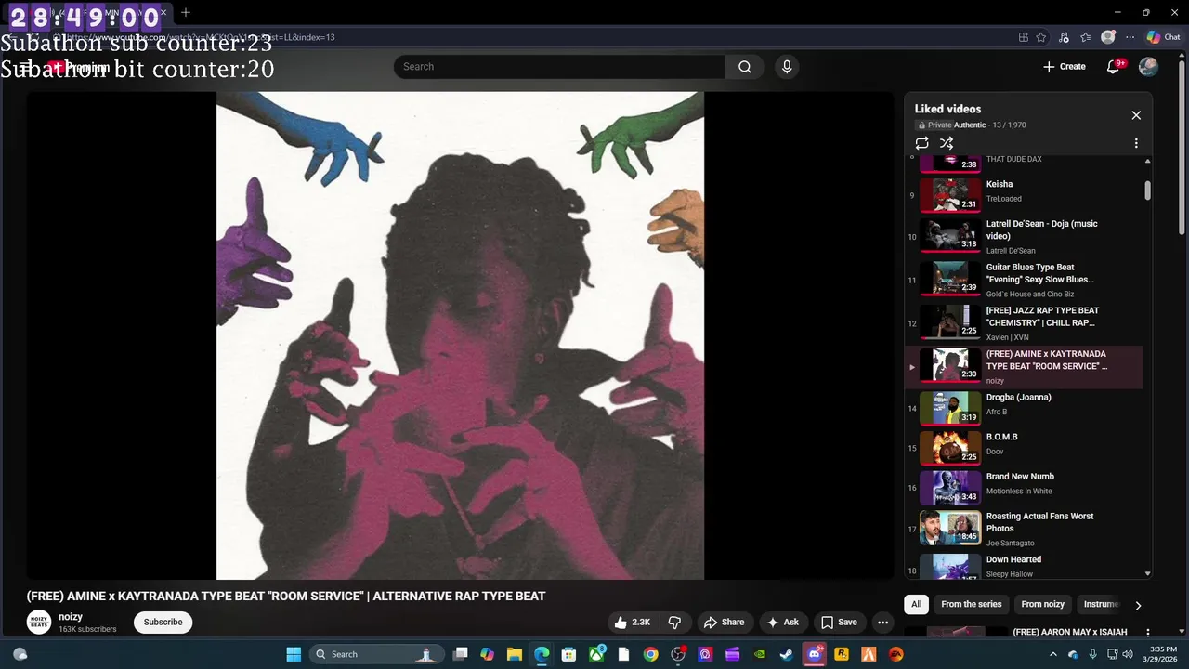Click the playlist panel scrollbar thumb
This screenshot has width=1189, height=669.
click(x=1147, y=190)
